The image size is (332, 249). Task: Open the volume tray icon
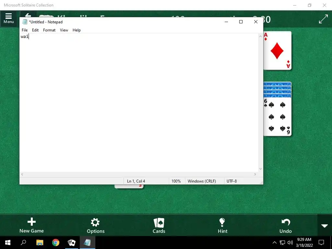[290, 243]
